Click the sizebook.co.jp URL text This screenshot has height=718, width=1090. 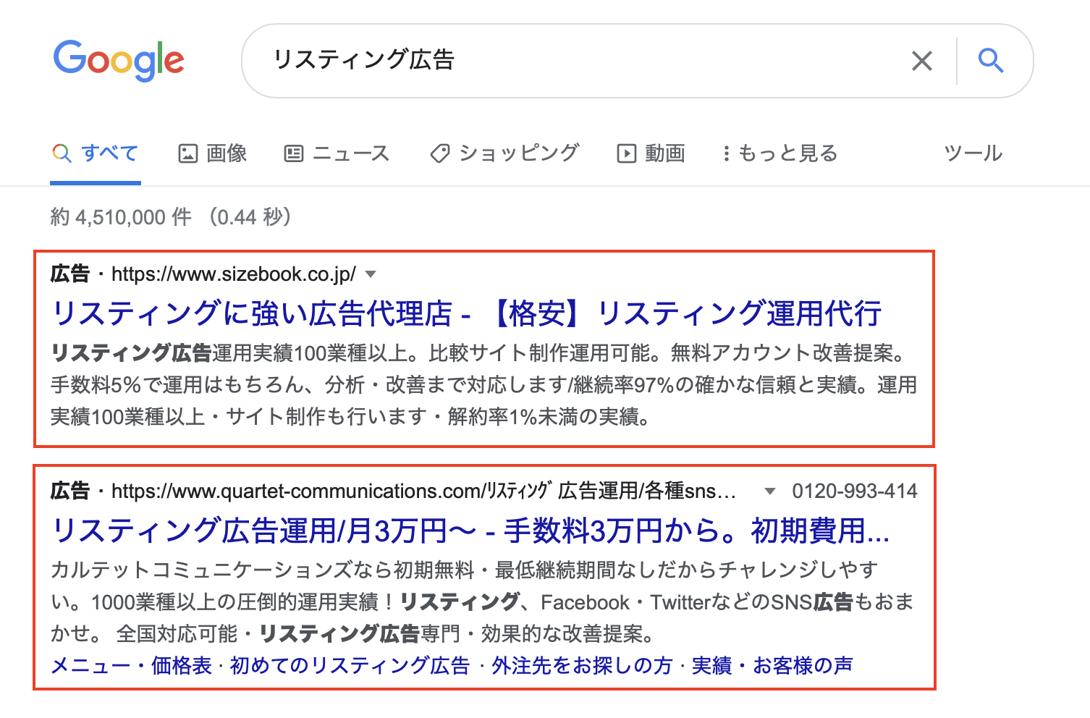[234, 274]
